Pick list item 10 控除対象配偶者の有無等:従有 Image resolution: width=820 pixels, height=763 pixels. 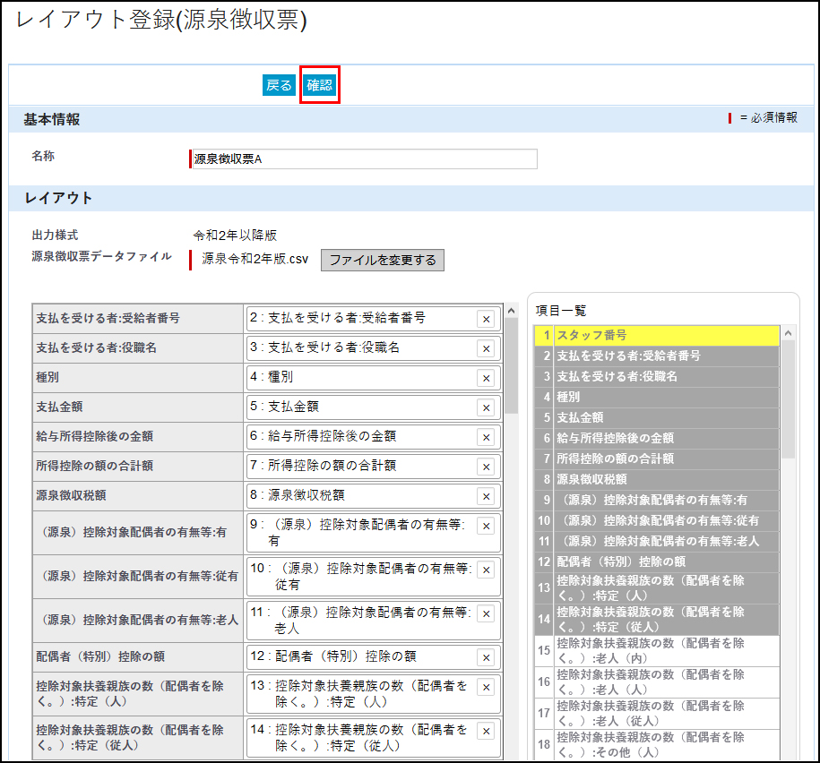pyautogui.click(x=657, y=521)
